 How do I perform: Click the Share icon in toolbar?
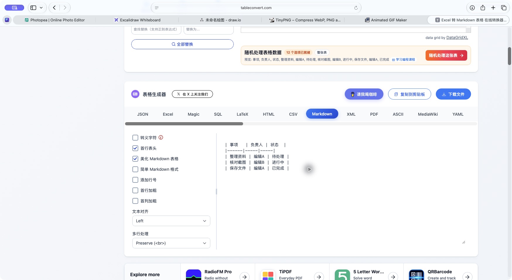[x=483, y=8]
